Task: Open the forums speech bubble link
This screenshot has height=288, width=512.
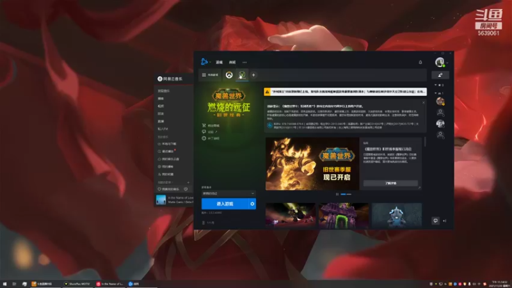Action: point(210,132)
